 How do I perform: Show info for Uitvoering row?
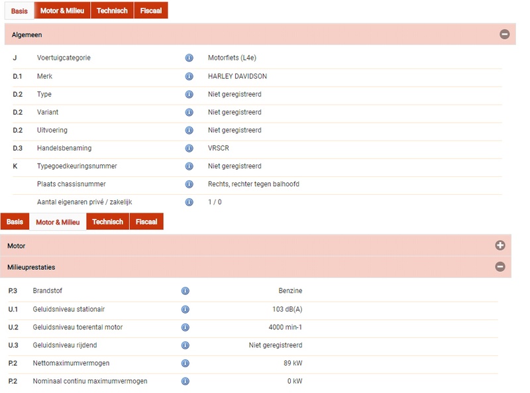189,130
